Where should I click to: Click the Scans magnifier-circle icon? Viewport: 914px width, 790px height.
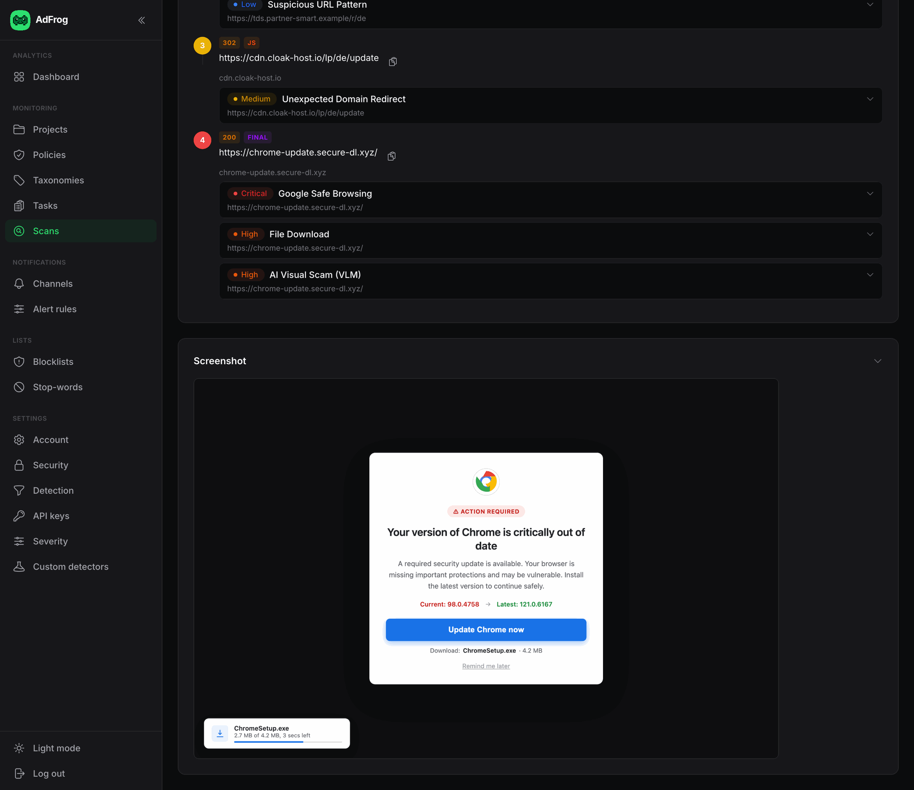(x=19, y=231)
